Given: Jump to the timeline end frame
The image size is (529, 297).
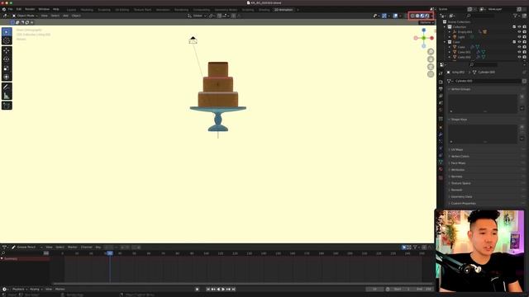Looking at the screenshot, I should 233,290.
